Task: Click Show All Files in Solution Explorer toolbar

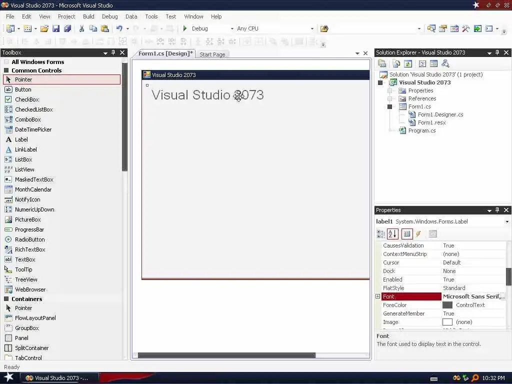Action: coord(396,63)
